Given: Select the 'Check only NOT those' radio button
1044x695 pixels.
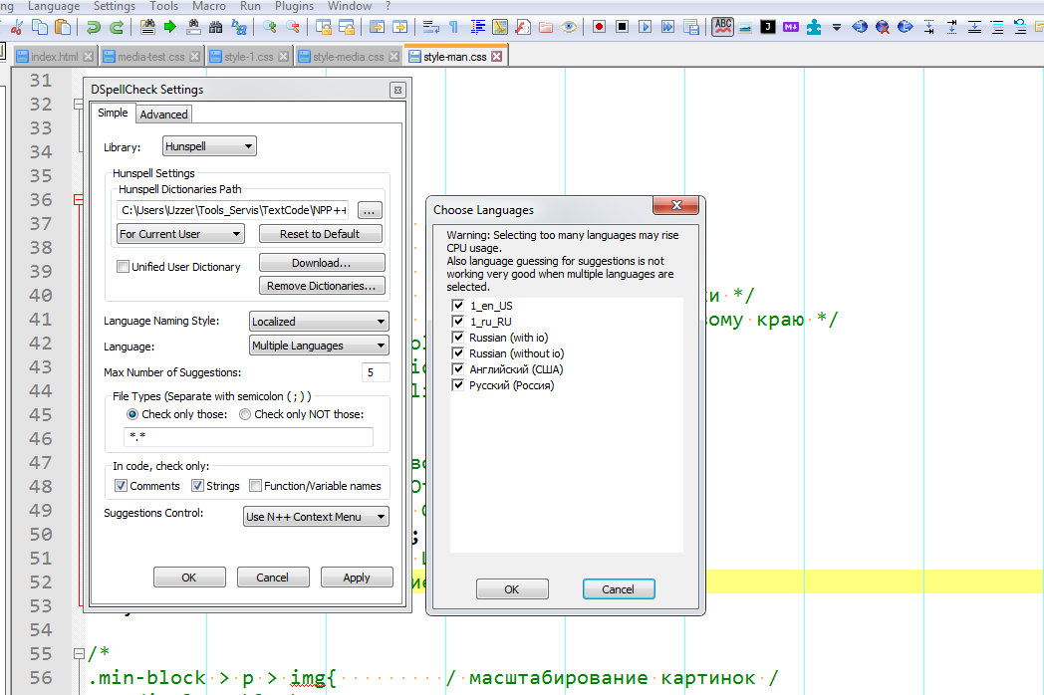Looking at the screenshot, I should tap(245, 414).
